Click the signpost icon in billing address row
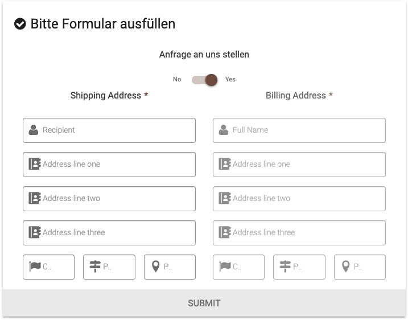Image resolution: width=408 pixels, height=320 pixels. tap(285, 266)
